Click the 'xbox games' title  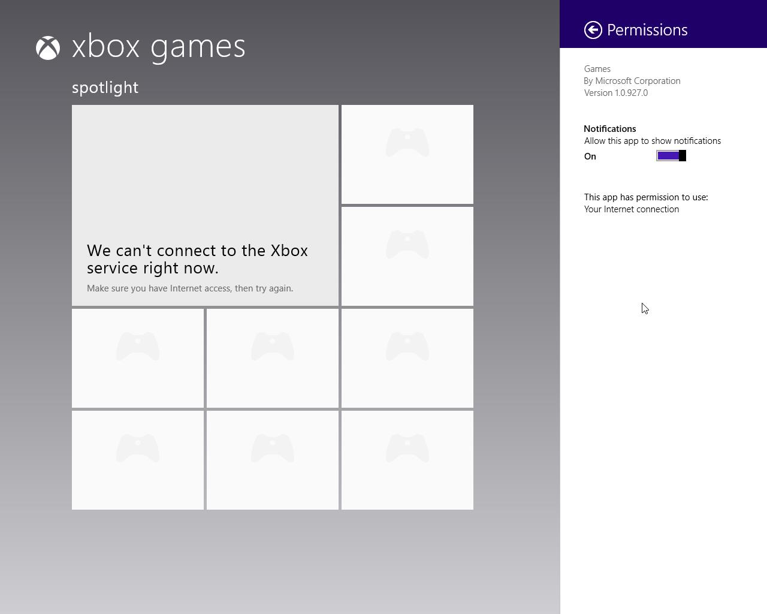(x=158, y=47)
